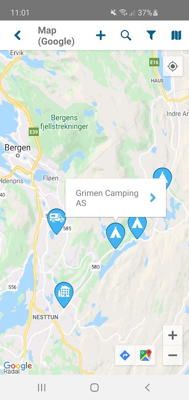Tap the Google logo on map

(x=18, y=366)
